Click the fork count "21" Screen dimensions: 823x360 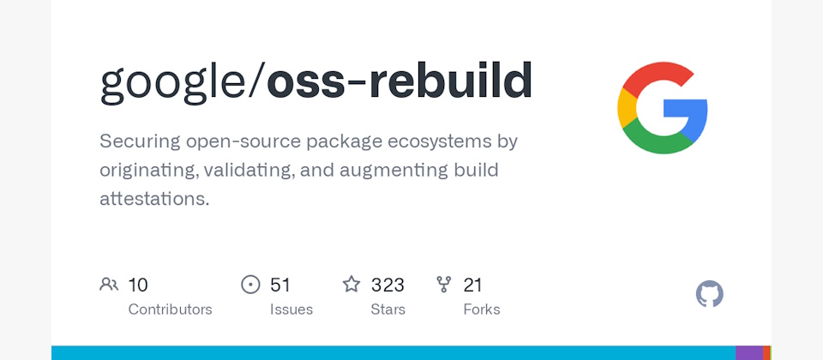[x=473, y=285]
